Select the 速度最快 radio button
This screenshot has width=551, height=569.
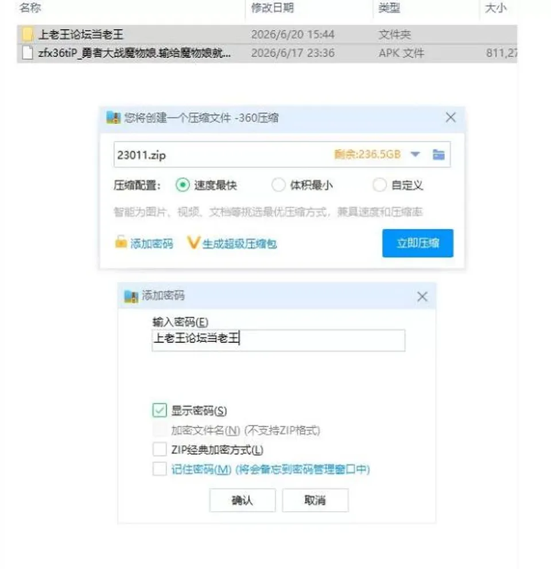[183, 185]
